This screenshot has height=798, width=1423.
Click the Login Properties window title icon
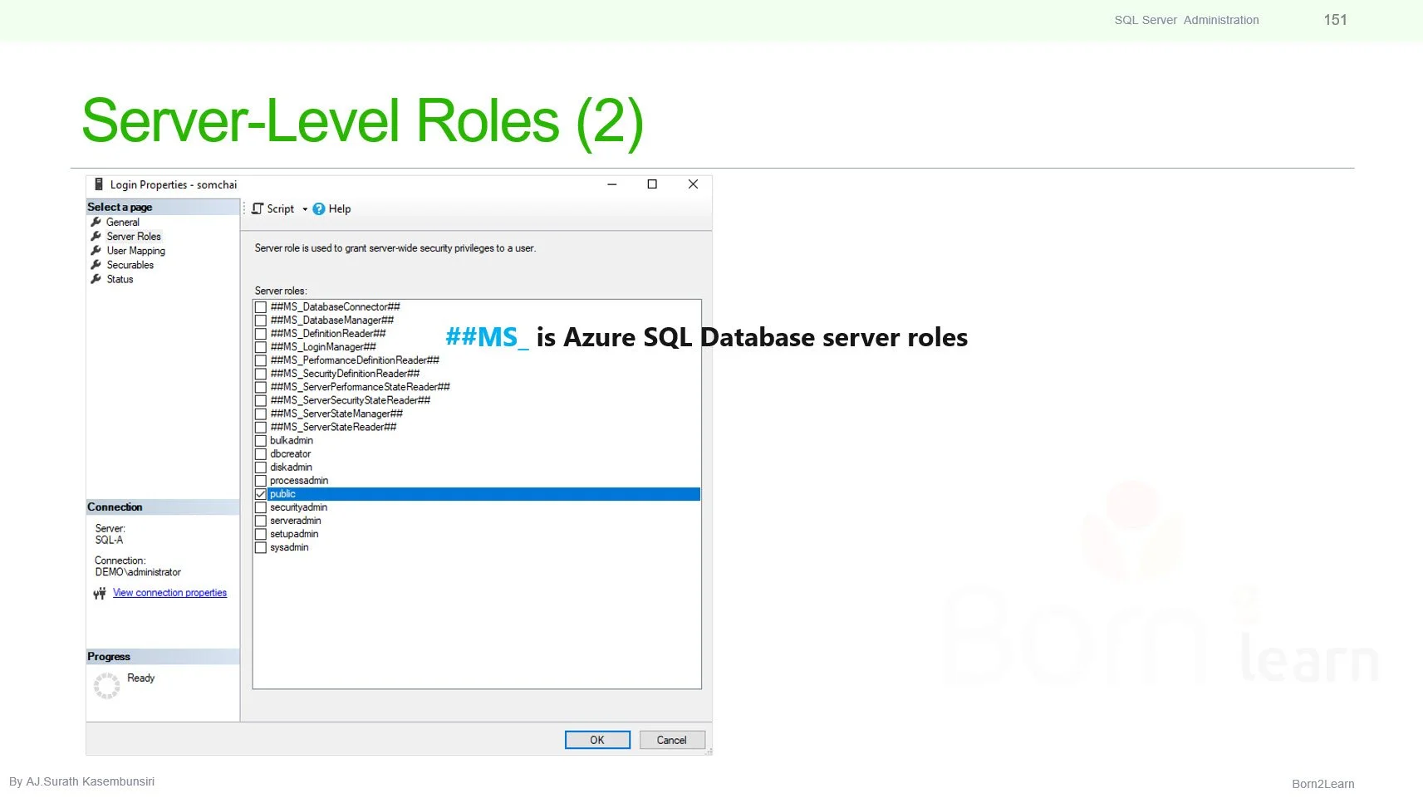click(x=98, y=184)
